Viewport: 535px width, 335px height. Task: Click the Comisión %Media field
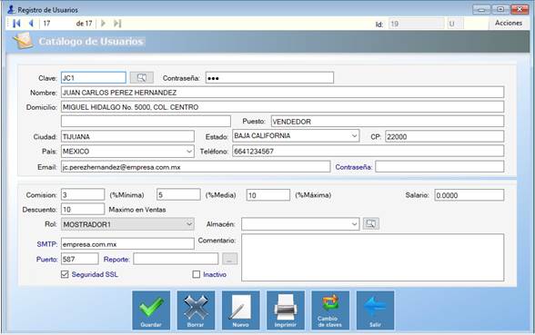click(x=178, y=194)
